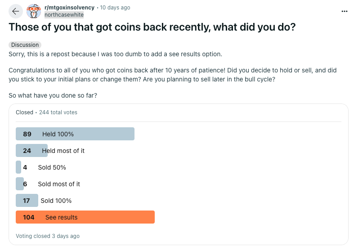The height and width of the screenshot is (251, 354).
Task: Click the post title heading
Action: pyautogui.click(x=152, y=27)
